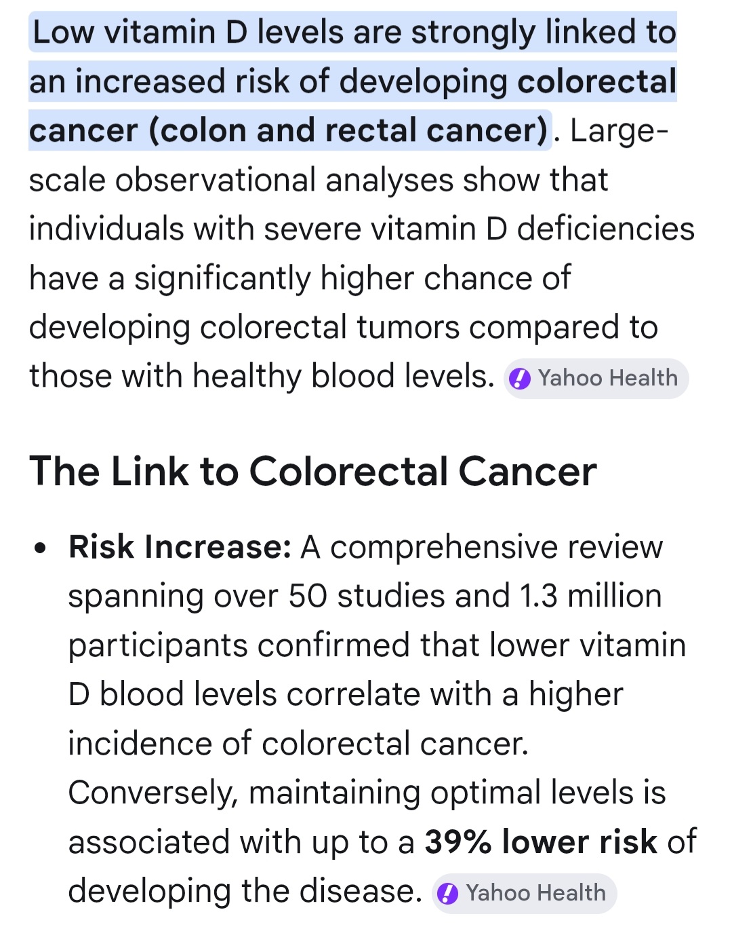Click the Yahoo icon in the second source chip
Image resolution: width=732 pixels, height=929 pixels.
pyautogui.click(x=447, y=894)
